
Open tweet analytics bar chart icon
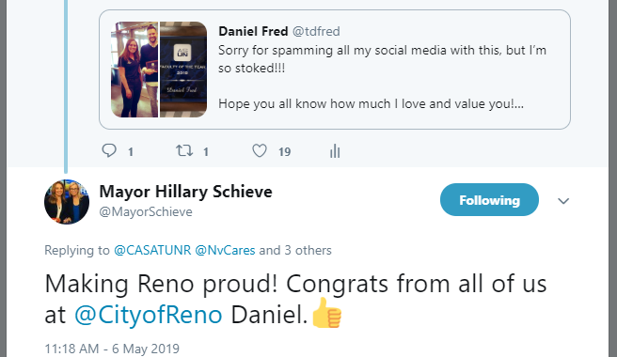coord(335,151)
